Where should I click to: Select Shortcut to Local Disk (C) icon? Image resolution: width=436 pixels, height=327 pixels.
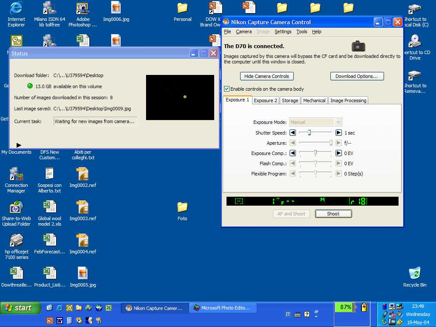(416, 14)
